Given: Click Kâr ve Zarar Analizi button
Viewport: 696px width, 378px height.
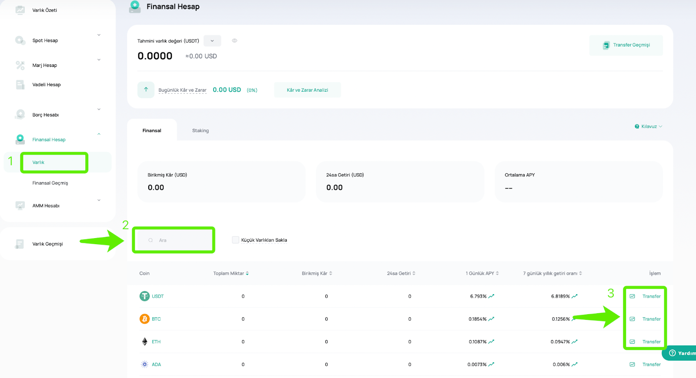Looking at the screenshot, I should coord(307,90).
